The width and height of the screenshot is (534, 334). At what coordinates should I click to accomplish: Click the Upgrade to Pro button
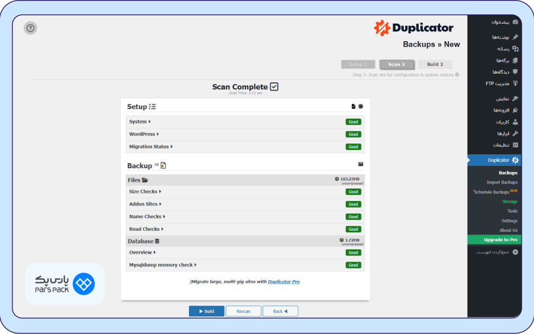point(494,240)
